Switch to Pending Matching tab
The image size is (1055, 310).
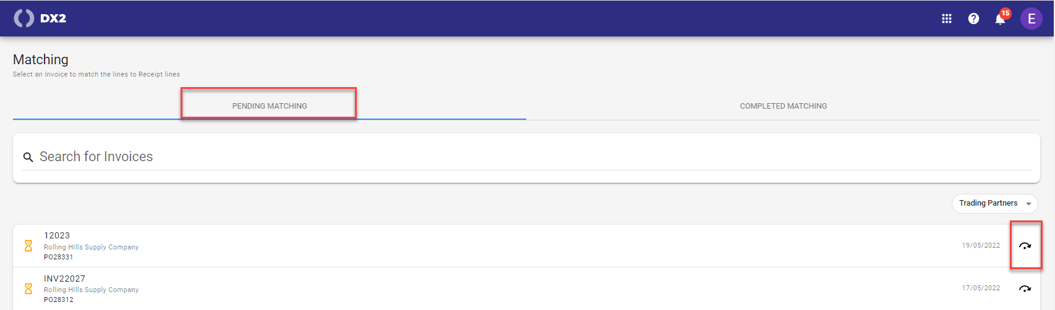pyautogui.click(x=270, y=106)
